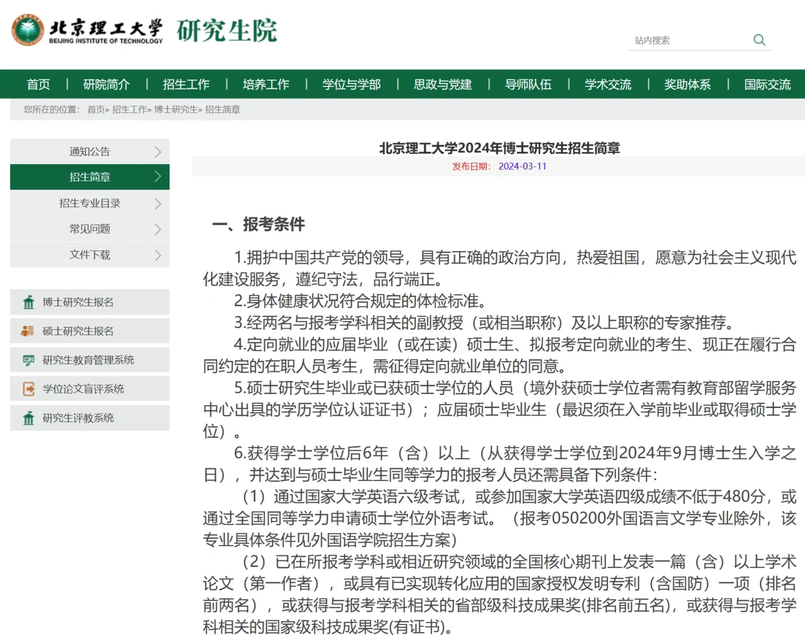Screen dimensions: 805x635
Task: Open the 博士研究生报名 link
Action: tap(89, 302)
